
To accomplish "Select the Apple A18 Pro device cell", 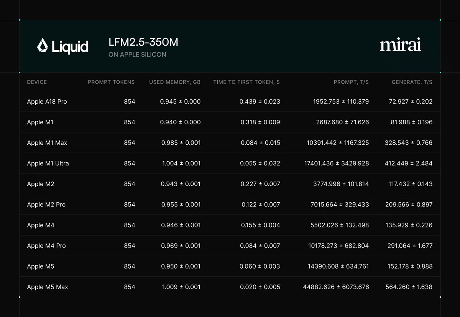I will tap(47, 102).
